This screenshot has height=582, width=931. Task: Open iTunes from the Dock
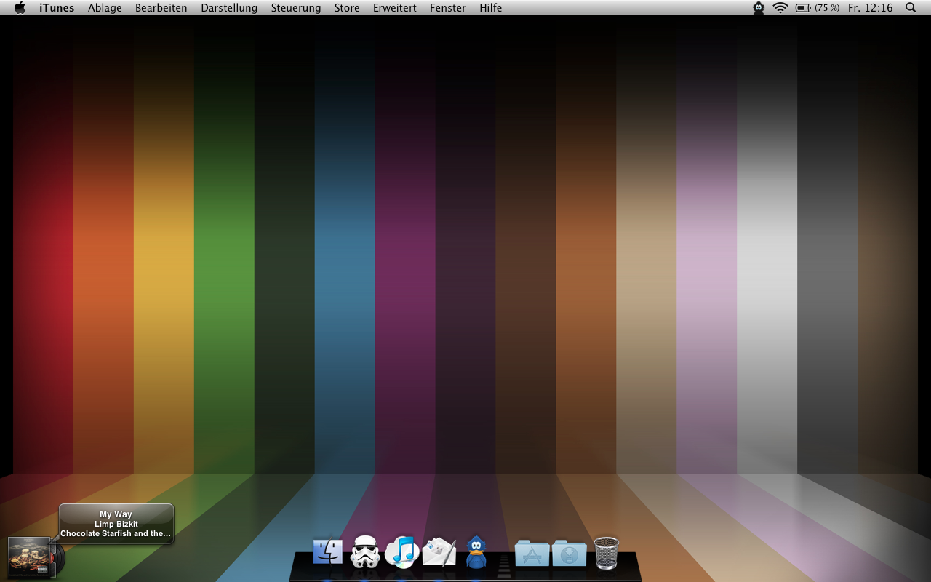pos(402,552)
